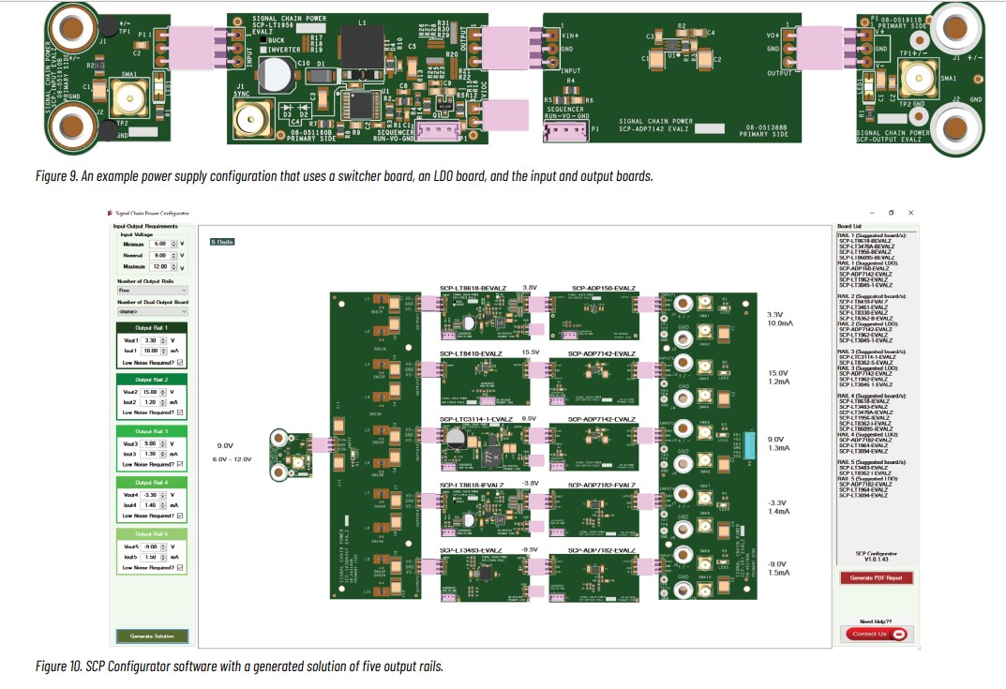Screen dimensions: 1006x689
Task: Select SCP-LT8330-EVALZ in the Board List
Action: [x=863, y=313]
